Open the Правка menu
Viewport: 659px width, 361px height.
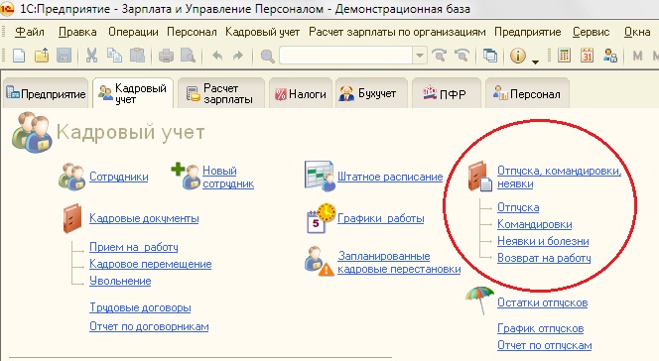pos(77,32)
